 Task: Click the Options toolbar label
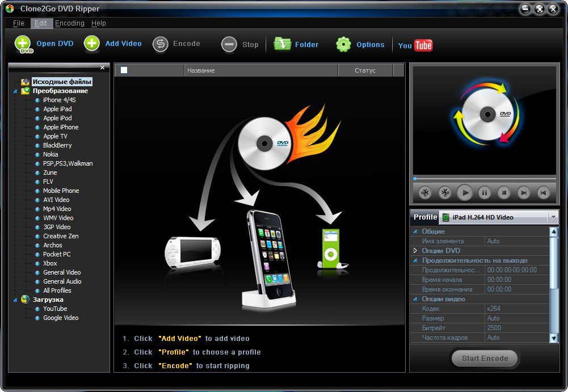[x=370, y=45]
